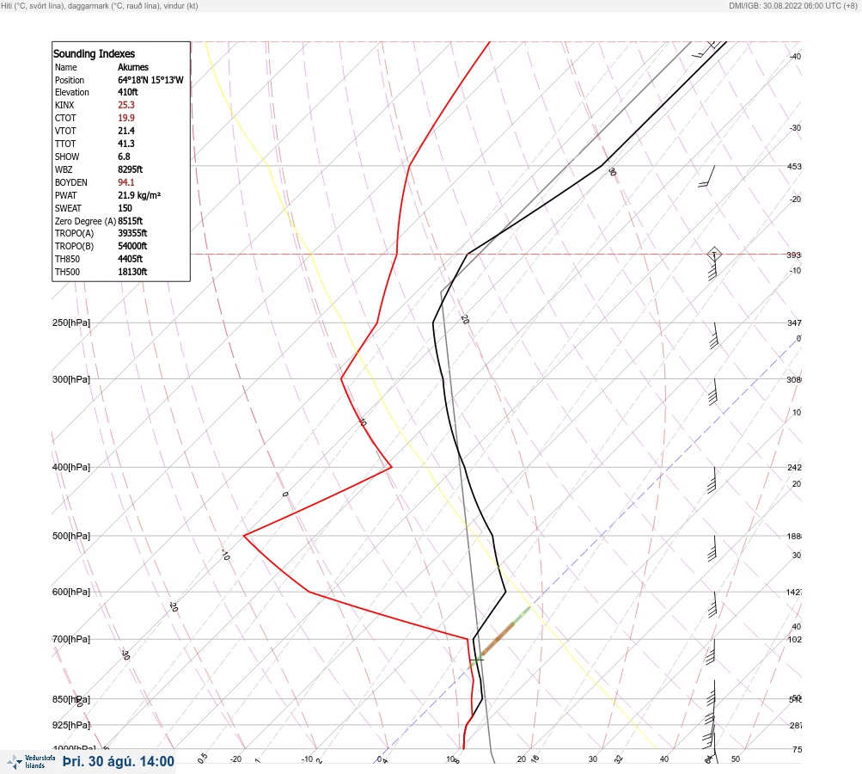Click the 850[hPa] pressure label

click(71, 699)
